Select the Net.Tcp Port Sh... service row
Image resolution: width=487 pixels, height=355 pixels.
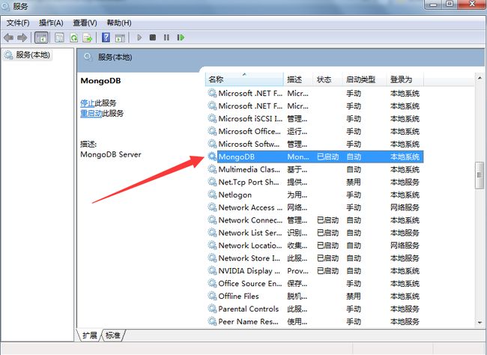[x=314, y=182]
